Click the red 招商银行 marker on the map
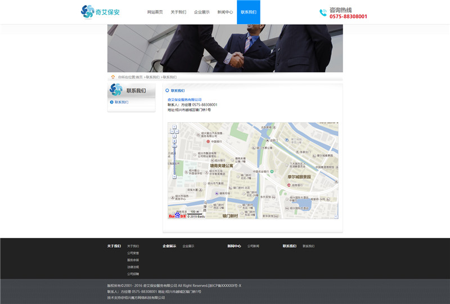450x304 pixels. pos(289,185)
